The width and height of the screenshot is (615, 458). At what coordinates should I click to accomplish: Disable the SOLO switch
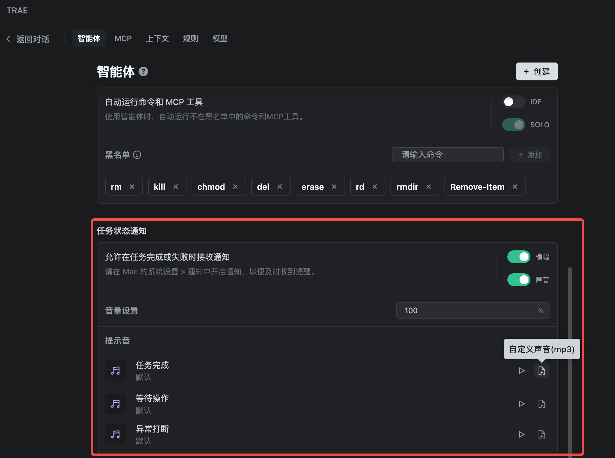[513, 125]
